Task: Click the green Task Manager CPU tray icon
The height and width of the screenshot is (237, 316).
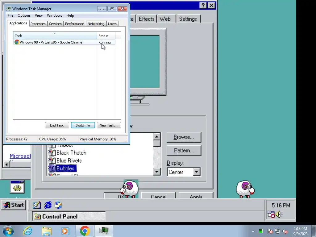Action: point(261,231)
